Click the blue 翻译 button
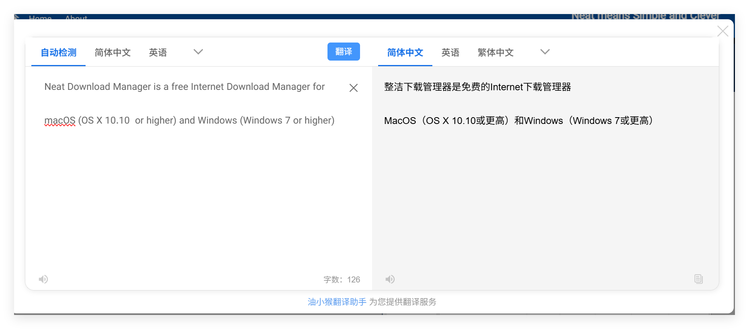Image resolution: width=749 pixels, height=329 pixels. (x=344, y=52)
